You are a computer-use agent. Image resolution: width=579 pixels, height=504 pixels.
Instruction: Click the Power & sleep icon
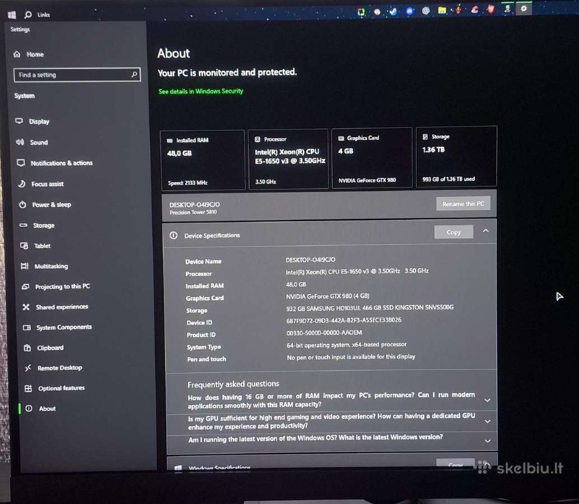pyautogui.click(x=22, y=204)
